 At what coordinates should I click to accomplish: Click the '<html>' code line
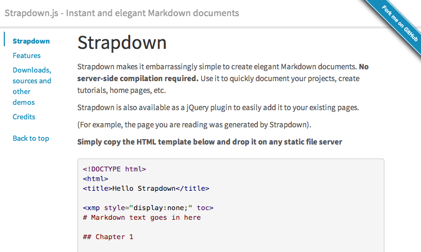95,179
